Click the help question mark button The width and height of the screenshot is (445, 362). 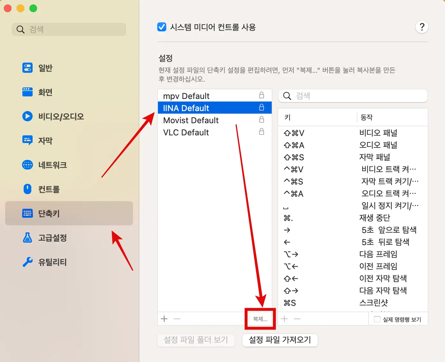422,27
